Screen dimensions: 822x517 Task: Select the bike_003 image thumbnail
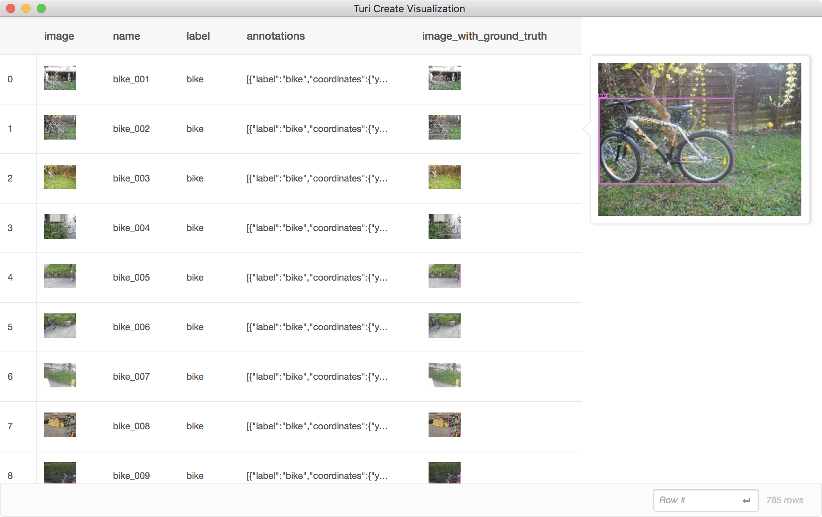60,177
